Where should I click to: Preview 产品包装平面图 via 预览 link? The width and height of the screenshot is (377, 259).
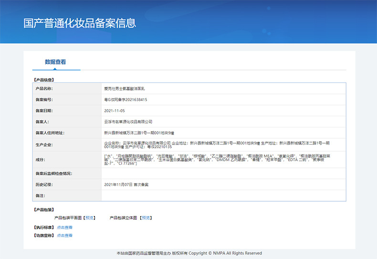[89, 218]
